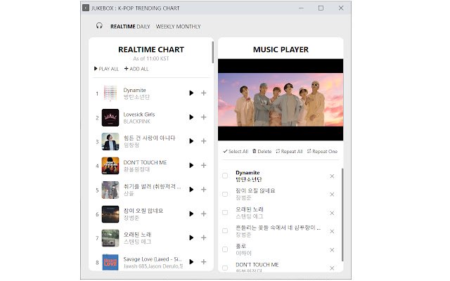Maximize the Jukebox window
This screenshot has width=450, height=281.
pos(321,8)
